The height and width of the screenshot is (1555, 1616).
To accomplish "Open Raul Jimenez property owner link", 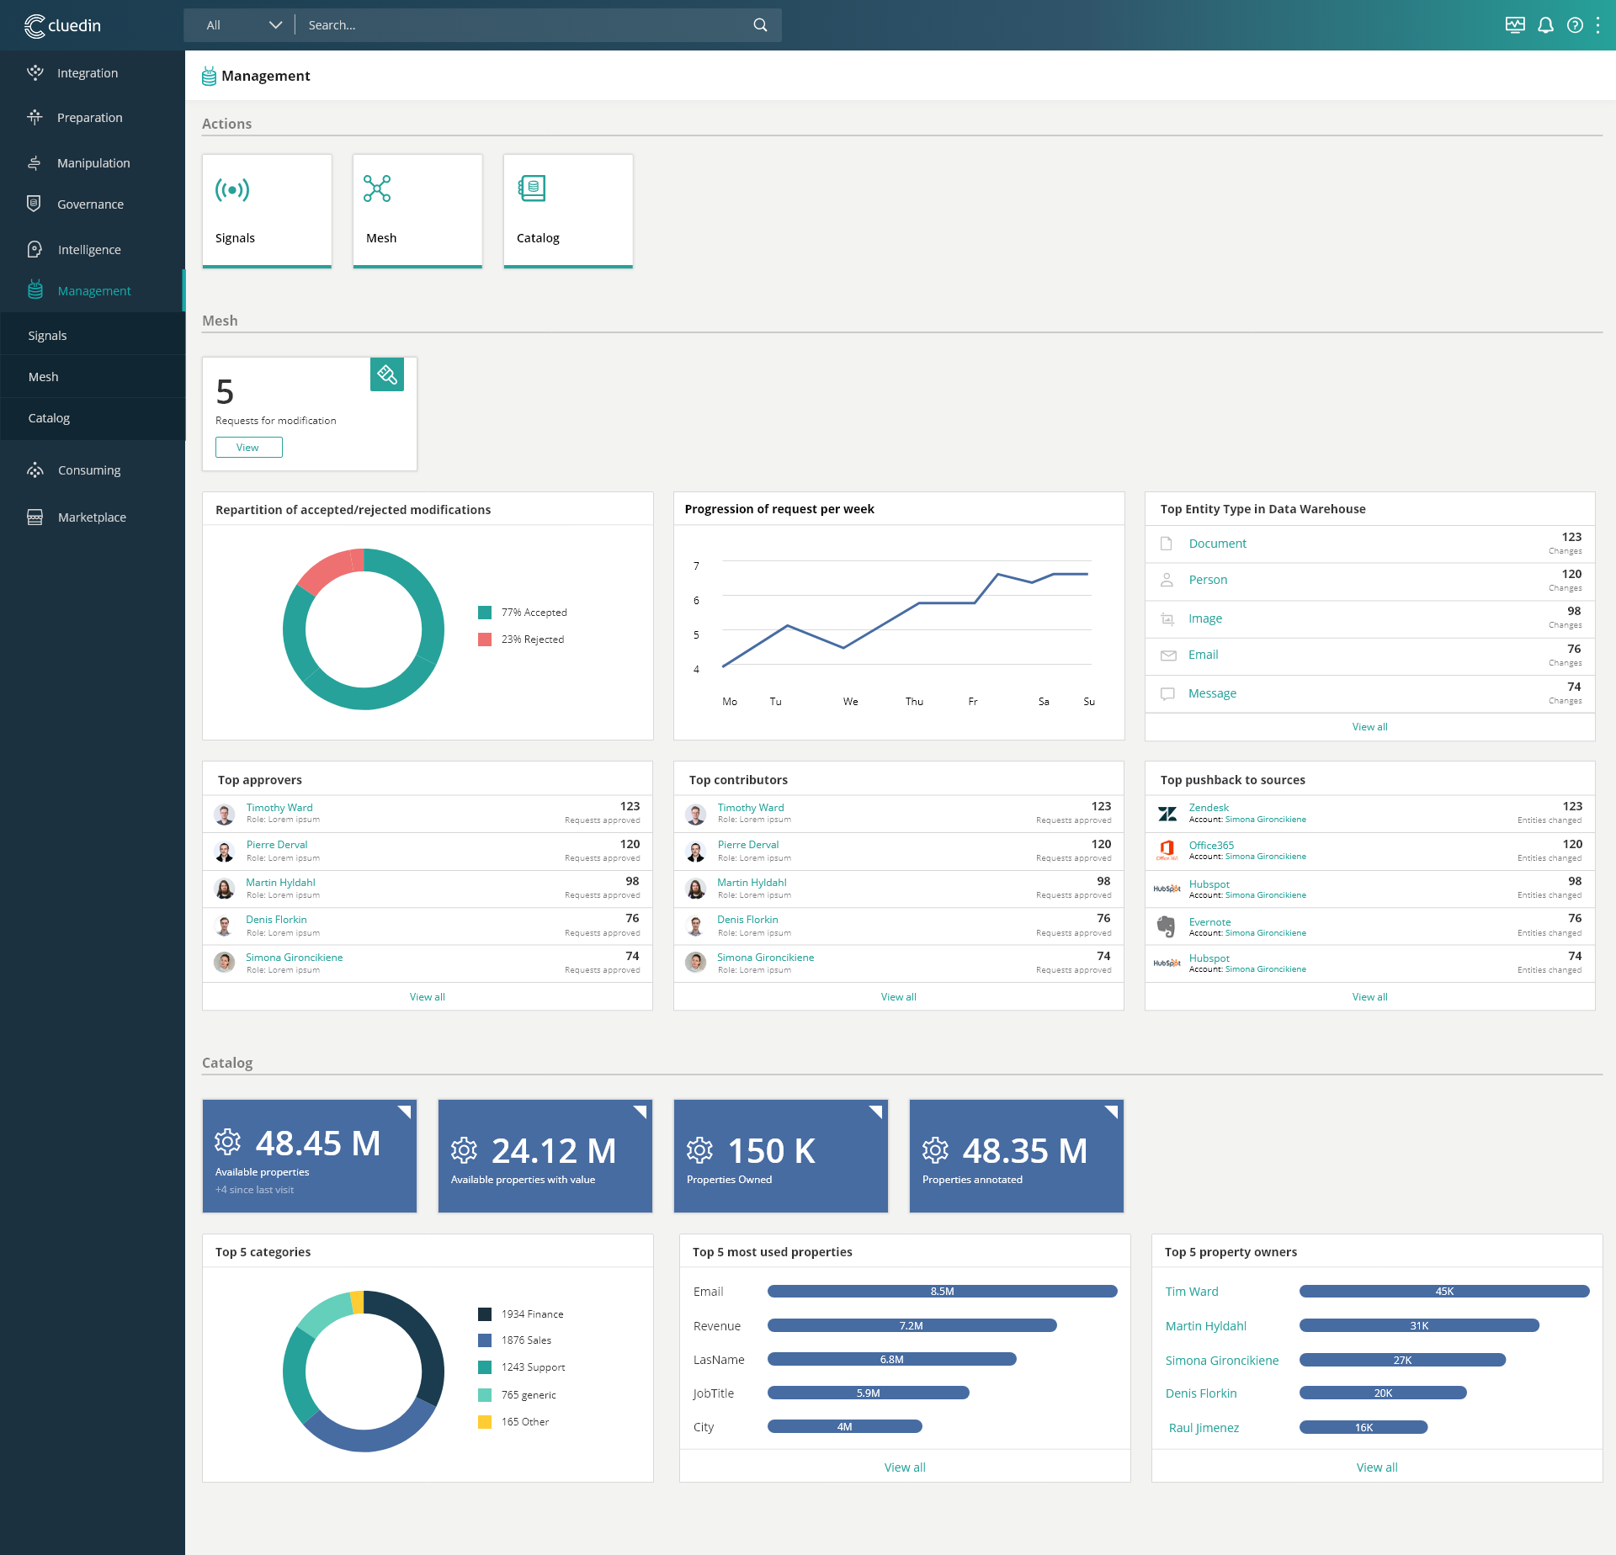I will pos(1204,1427).
